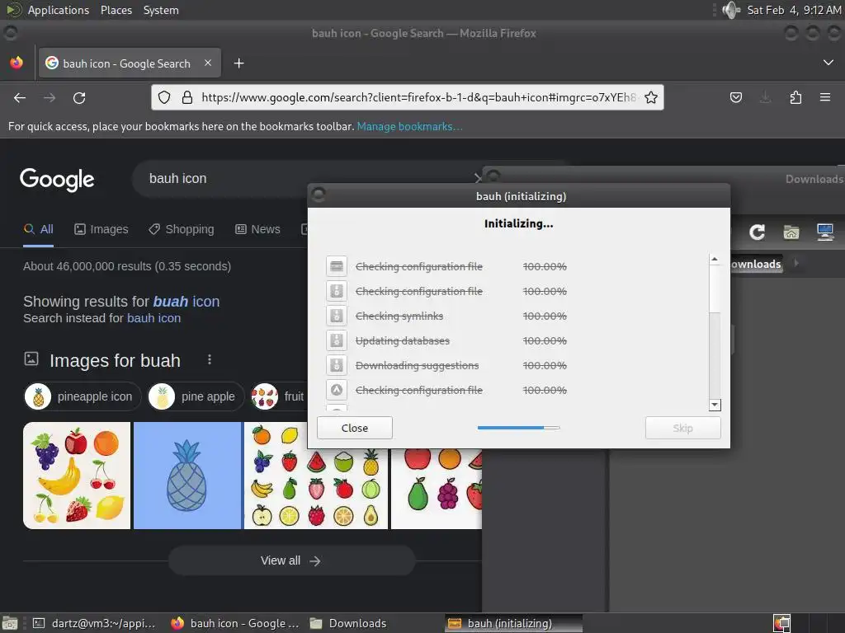Open the Places menu
Screen dimensions: 845x633
point(116,10)
